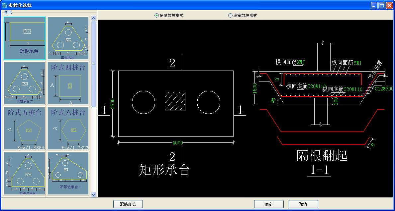Pick the 三桩承台二 shape thumbnail

(25, 83)
